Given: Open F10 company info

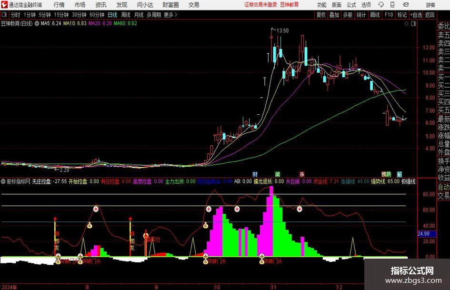Looking at the screenshot, I should click(x=389, y=15).
